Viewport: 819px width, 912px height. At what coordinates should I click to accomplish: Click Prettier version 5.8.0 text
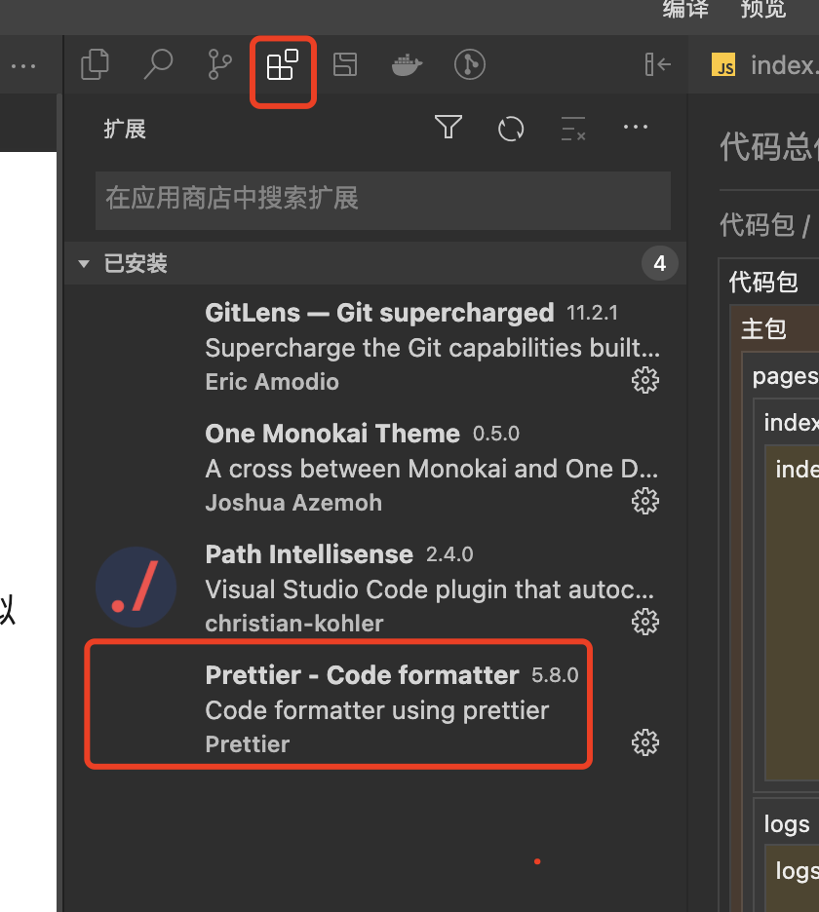(555, 676)
